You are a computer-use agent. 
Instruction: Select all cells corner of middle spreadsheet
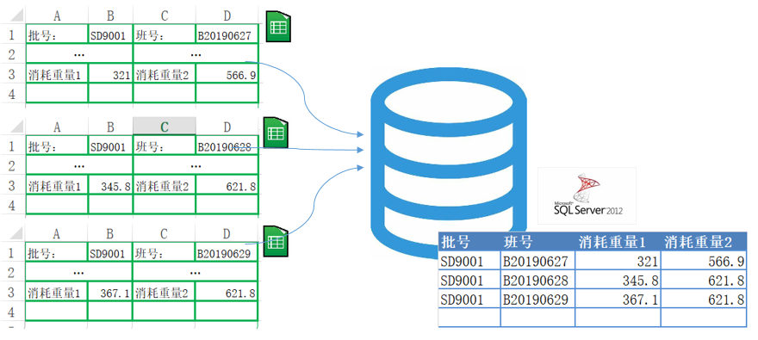tap(13, 127)
